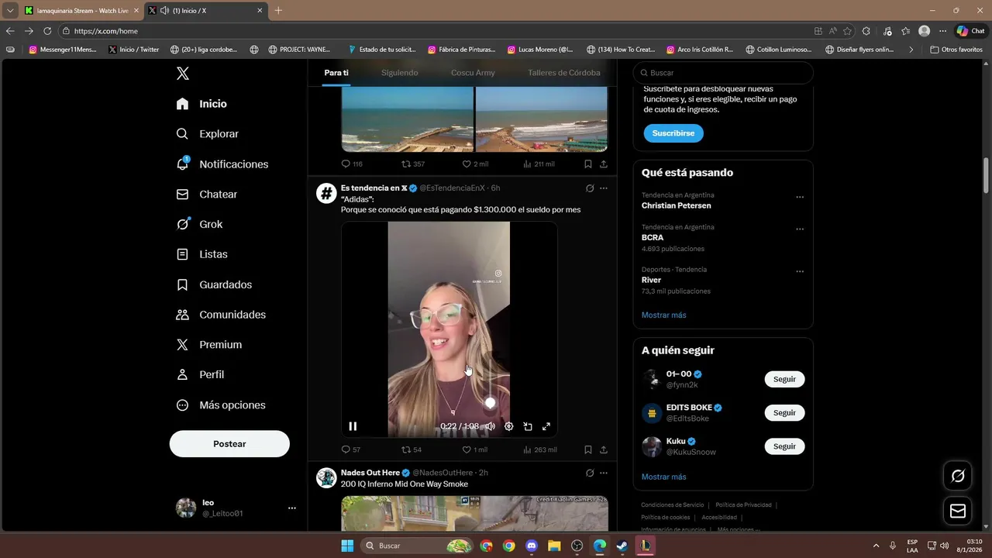The height and width of the screenshot is (558, 992).
Task: View analytics of post with 263 mil views
Action: pyautogui.click(x=539, y=449)
